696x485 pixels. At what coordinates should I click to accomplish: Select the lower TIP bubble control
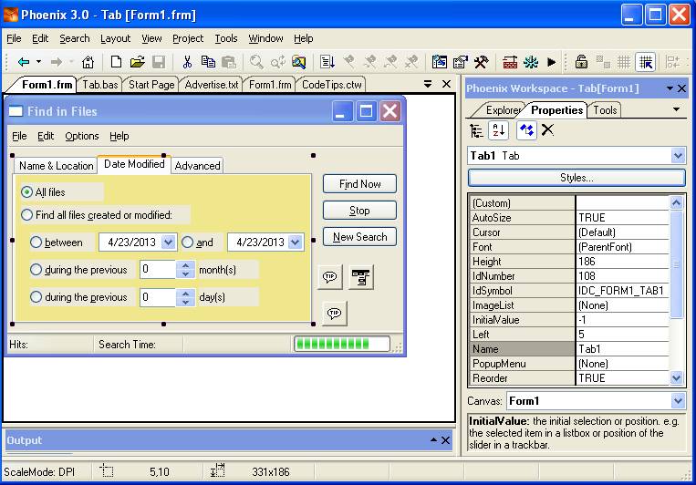pyautogui.click(x=334, y=314)
